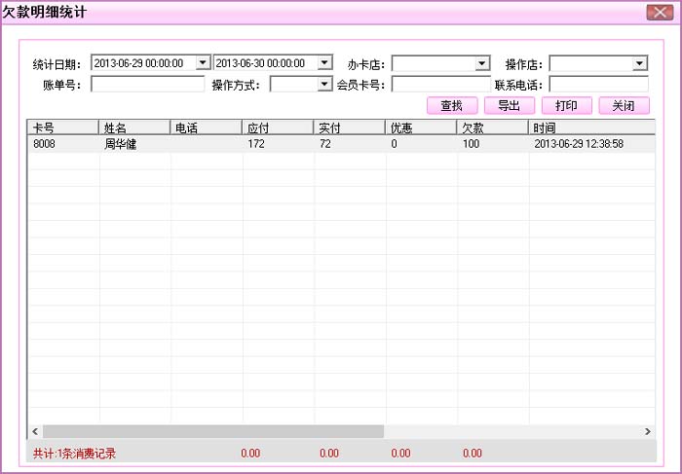Click the horizontal scrollbar left arrow
Viewport: 682px width, 474px height.
tap(35, 431)
